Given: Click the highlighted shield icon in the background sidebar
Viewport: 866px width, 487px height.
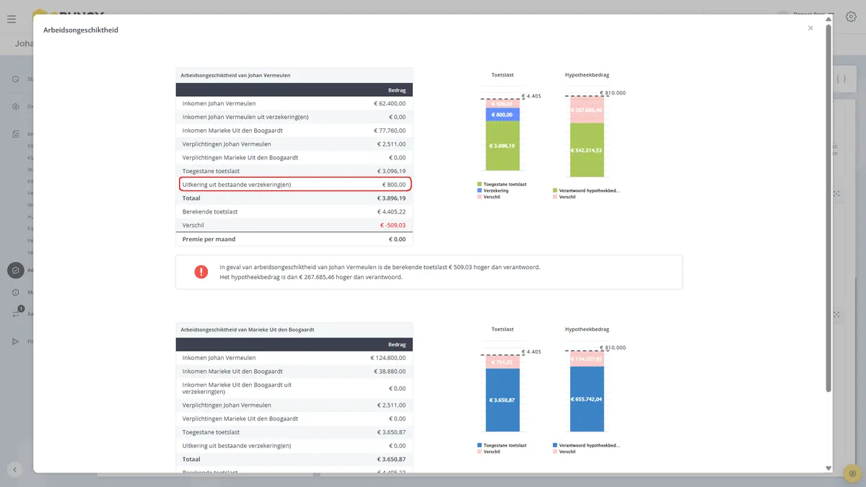Looking at the screenshot, I should pos(15,270).
